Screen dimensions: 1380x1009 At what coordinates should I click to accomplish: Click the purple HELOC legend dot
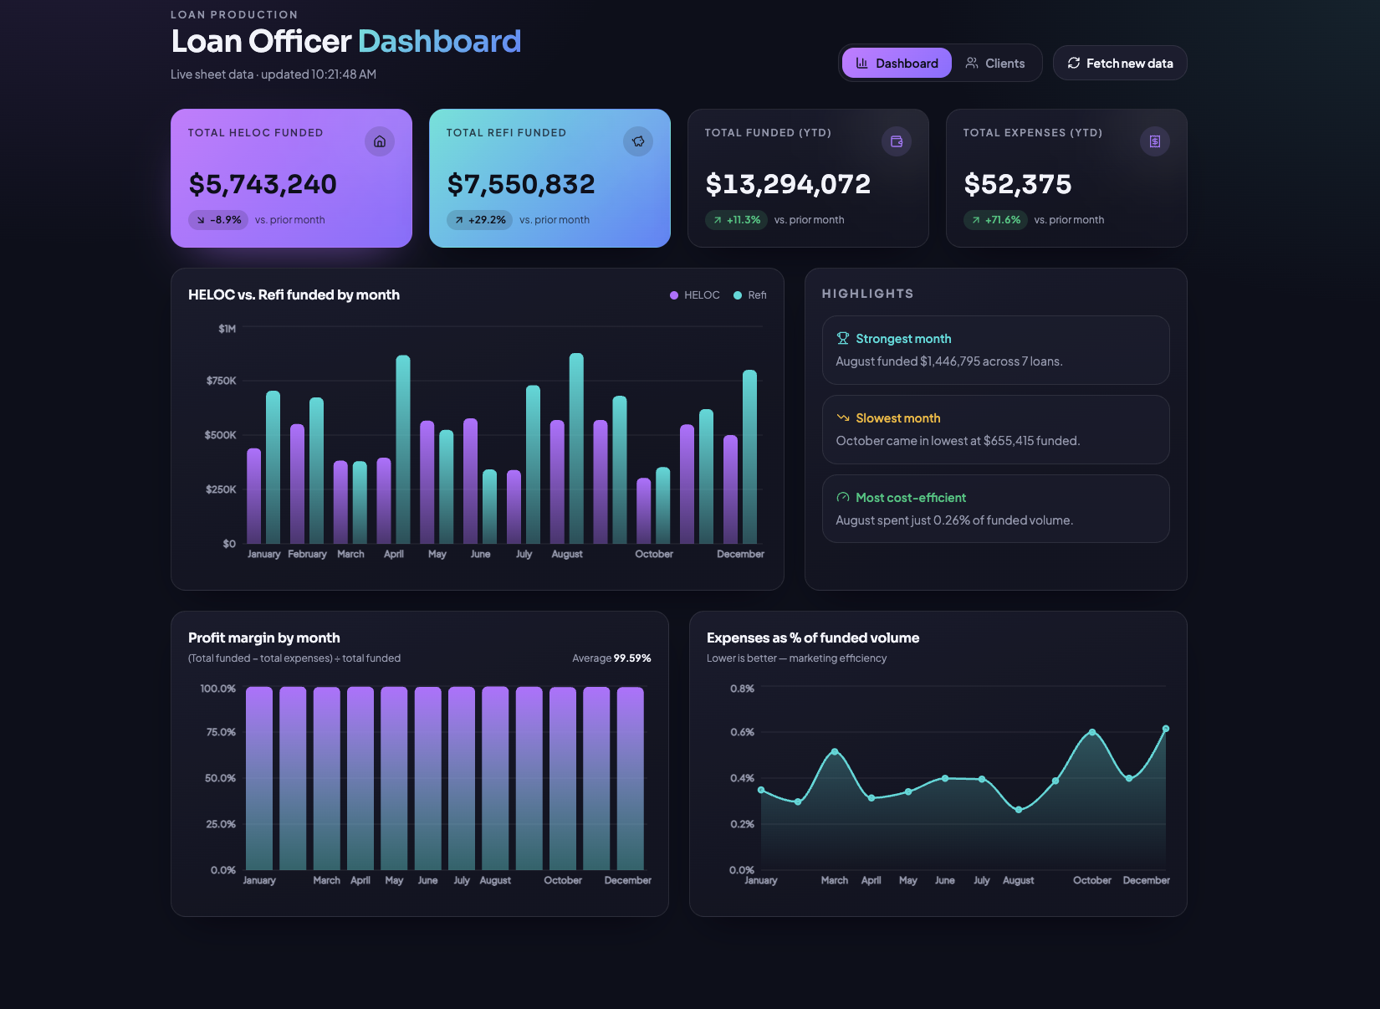[x=674, y=295]
